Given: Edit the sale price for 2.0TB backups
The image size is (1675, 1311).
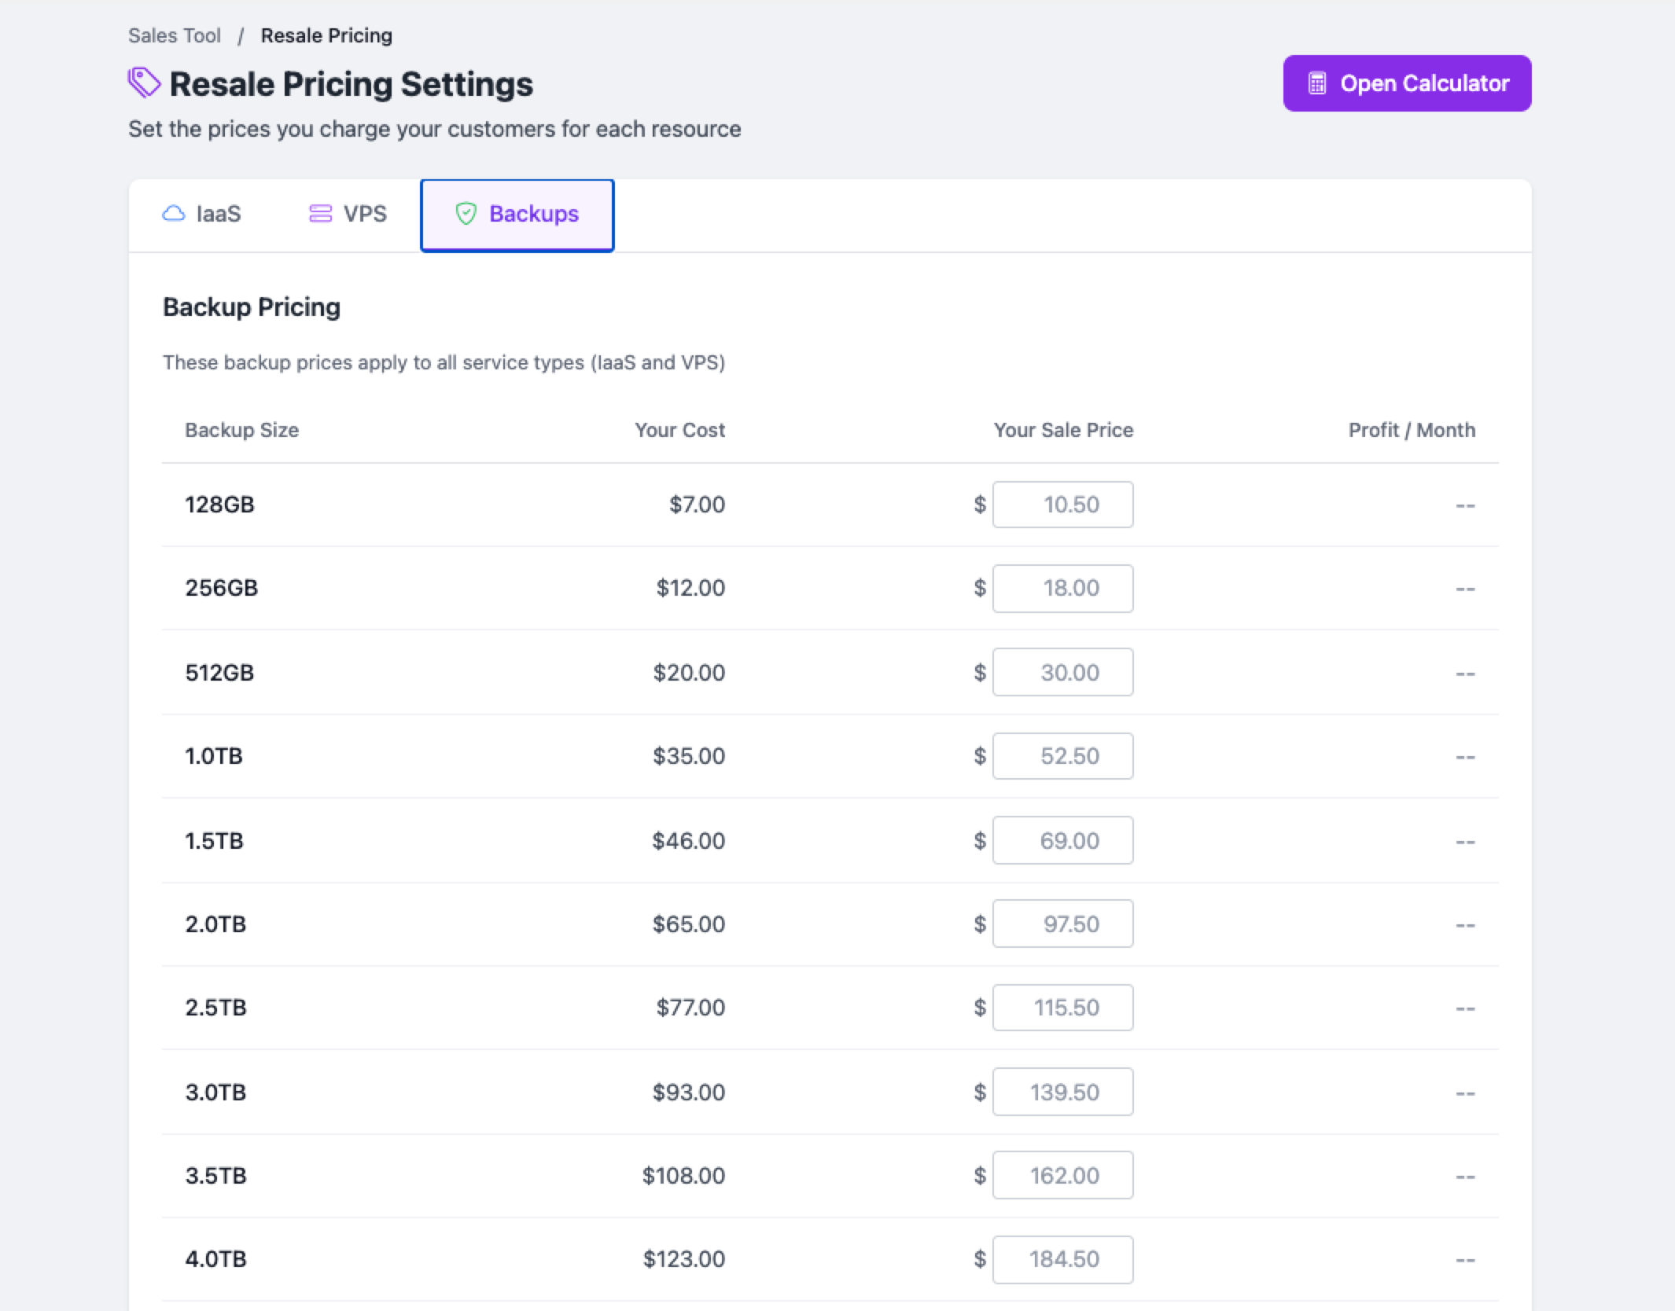Looking at the screenshot, I should click(x=1062, y=924).
